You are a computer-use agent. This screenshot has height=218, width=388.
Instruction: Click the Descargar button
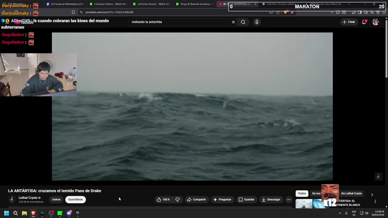click(271, 200)
